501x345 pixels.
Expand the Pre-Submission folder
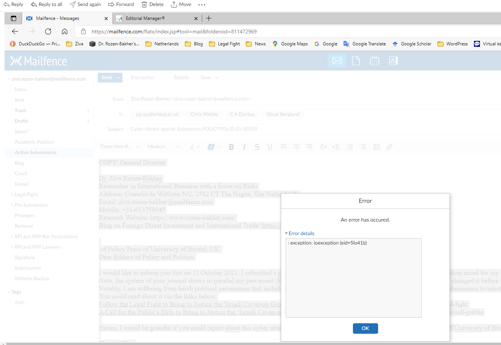(x=12, y=205)
